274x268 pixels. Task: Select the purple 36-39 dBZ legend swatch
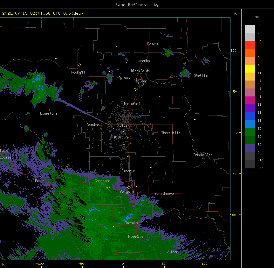[250, 109]
